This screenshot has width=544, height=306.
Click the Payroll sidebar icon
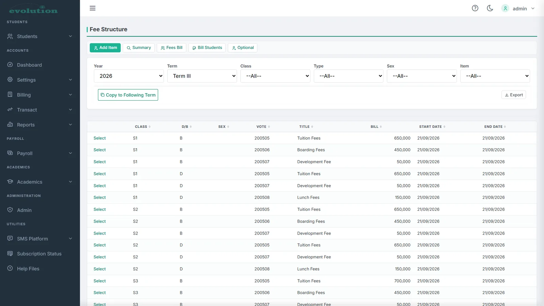point(10,153)
